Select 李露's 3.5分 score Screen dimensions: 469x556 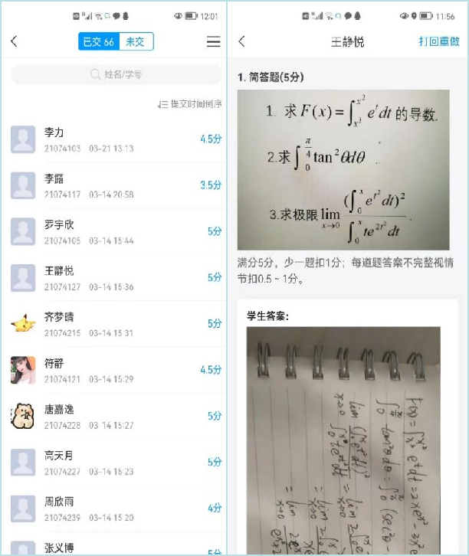211,185
